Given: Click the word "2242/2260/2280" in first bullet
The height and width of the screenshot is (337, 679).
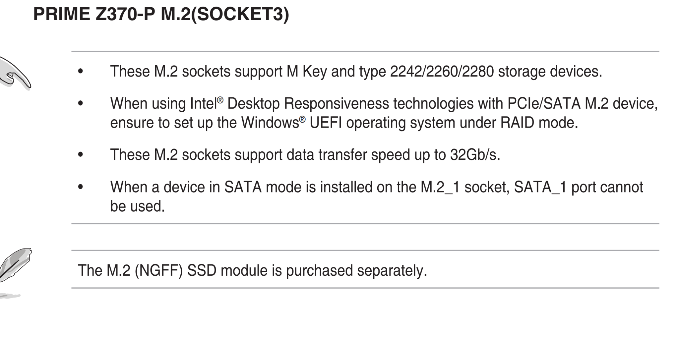Looking at the screenshot, I should click(442, 72).
